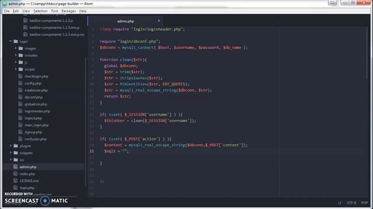373x209 pixels.
Task: Click the folder icon of the login directory
Action: pos(16,41)
